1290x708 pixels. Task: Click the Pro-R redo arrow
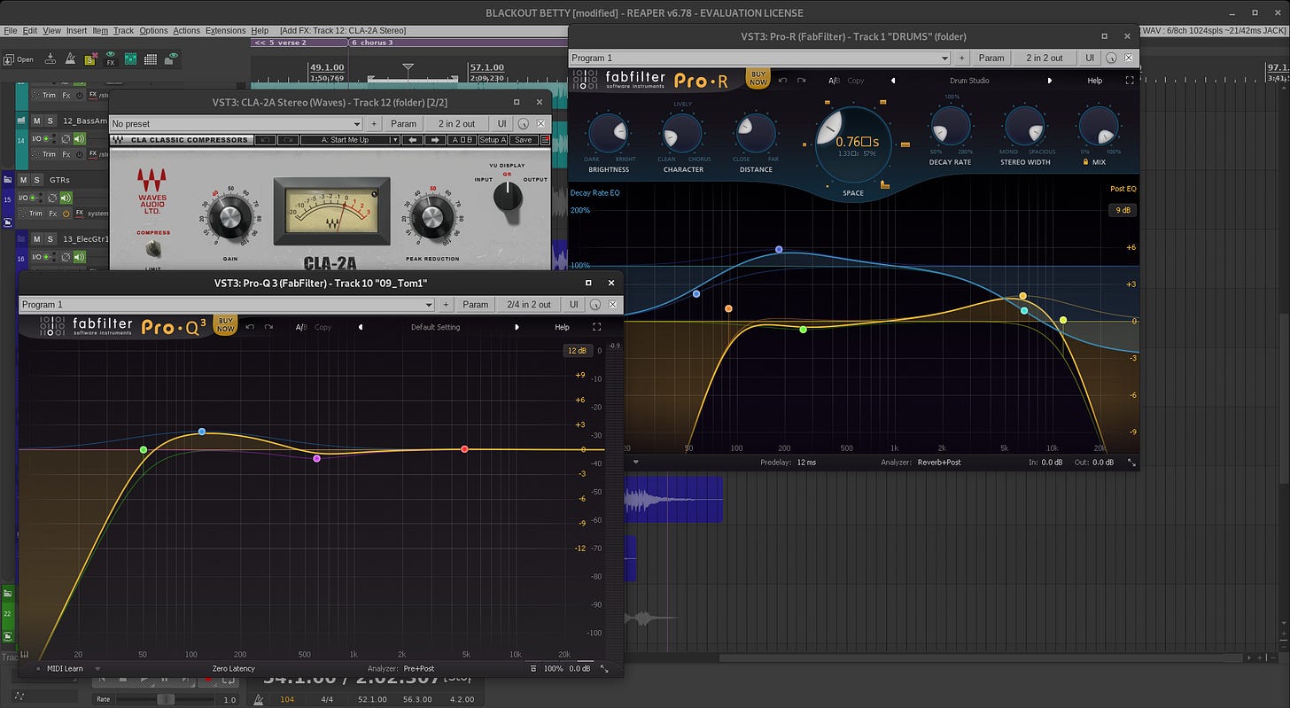point(802,81)
